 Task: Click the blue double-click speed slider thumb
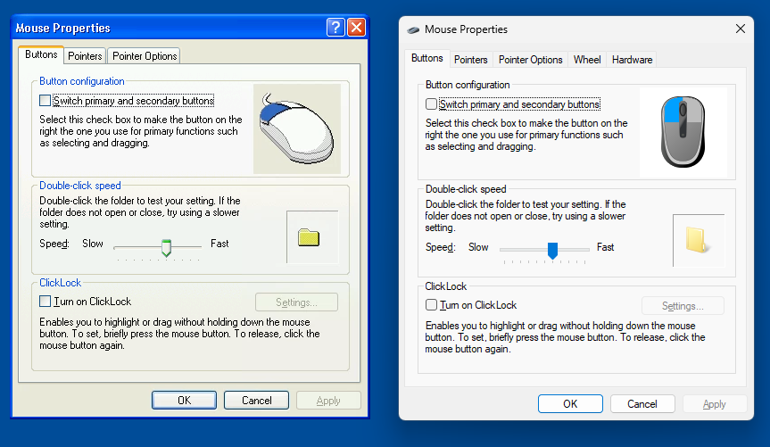click(x=552, y=250)
